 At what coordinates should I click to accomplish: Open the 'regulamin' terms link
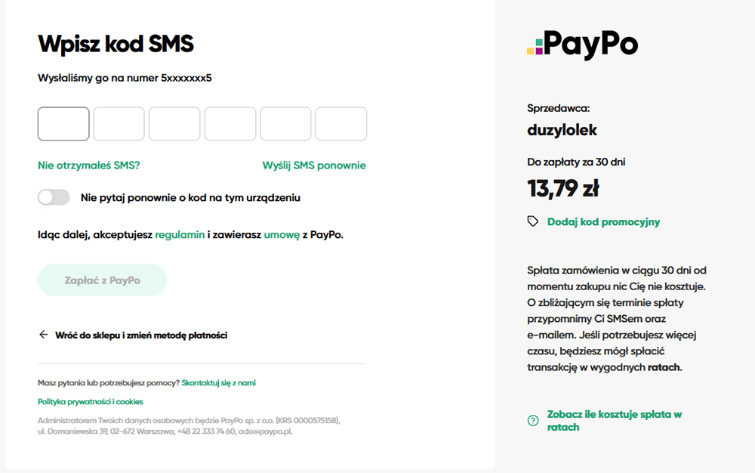pyautogui.click(x=180, y=234)
